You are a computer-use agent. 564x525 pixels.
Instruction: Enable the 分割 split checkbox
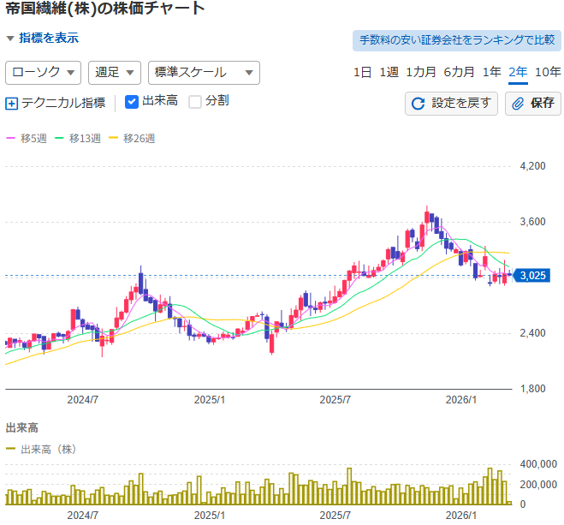coord(195,102)
